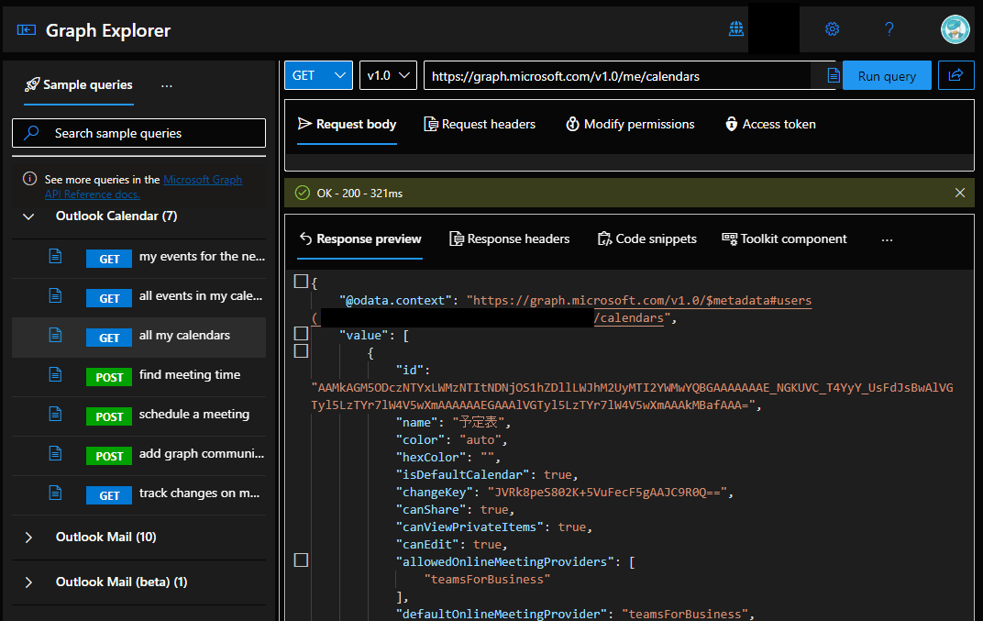Open docs icon for all my calendars

pyautogui.click(x=55, y=335)
